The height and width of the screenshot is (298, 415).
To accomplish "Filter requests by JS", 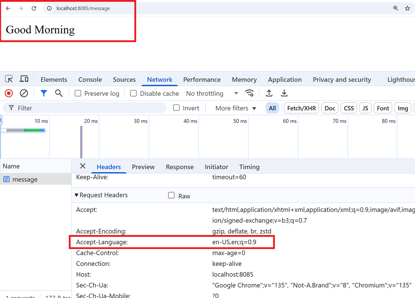I will coord(365,108).
